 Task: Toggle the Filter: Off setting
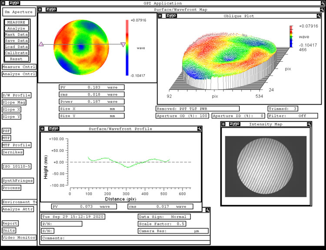pyautogui.click(x=295, y=116)
